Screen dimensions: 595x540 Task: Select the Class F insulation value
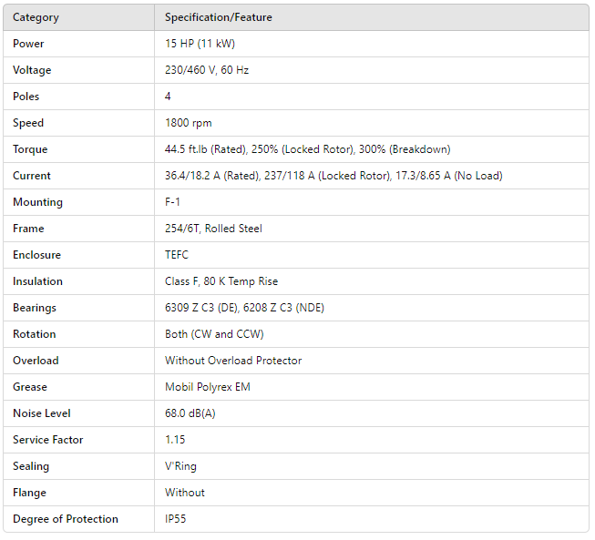pyautogui.click(x=221, y=281)
